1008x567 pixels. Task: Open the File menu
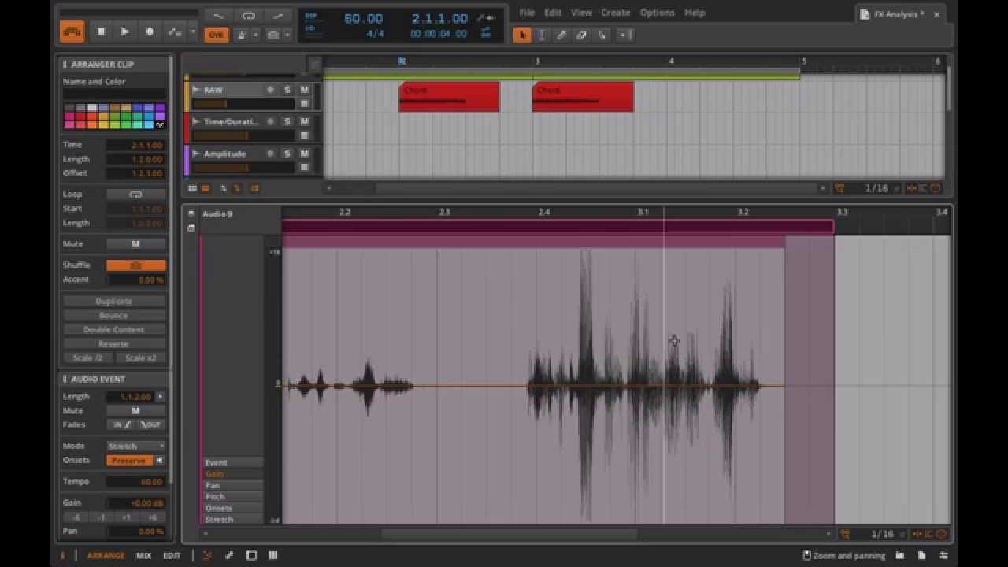click(x=527, y=13)
